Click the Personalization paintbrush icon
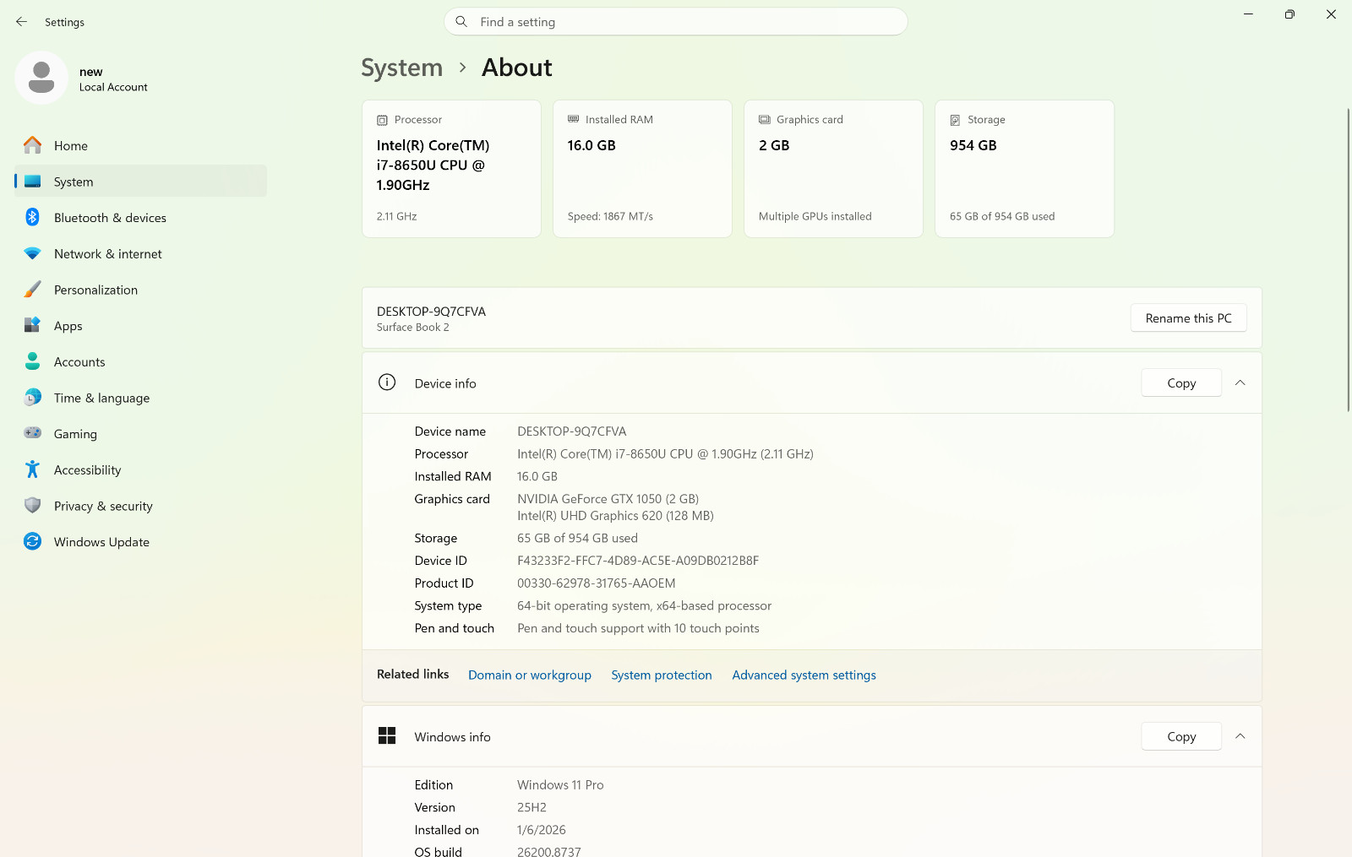 (x=32, y=290)
